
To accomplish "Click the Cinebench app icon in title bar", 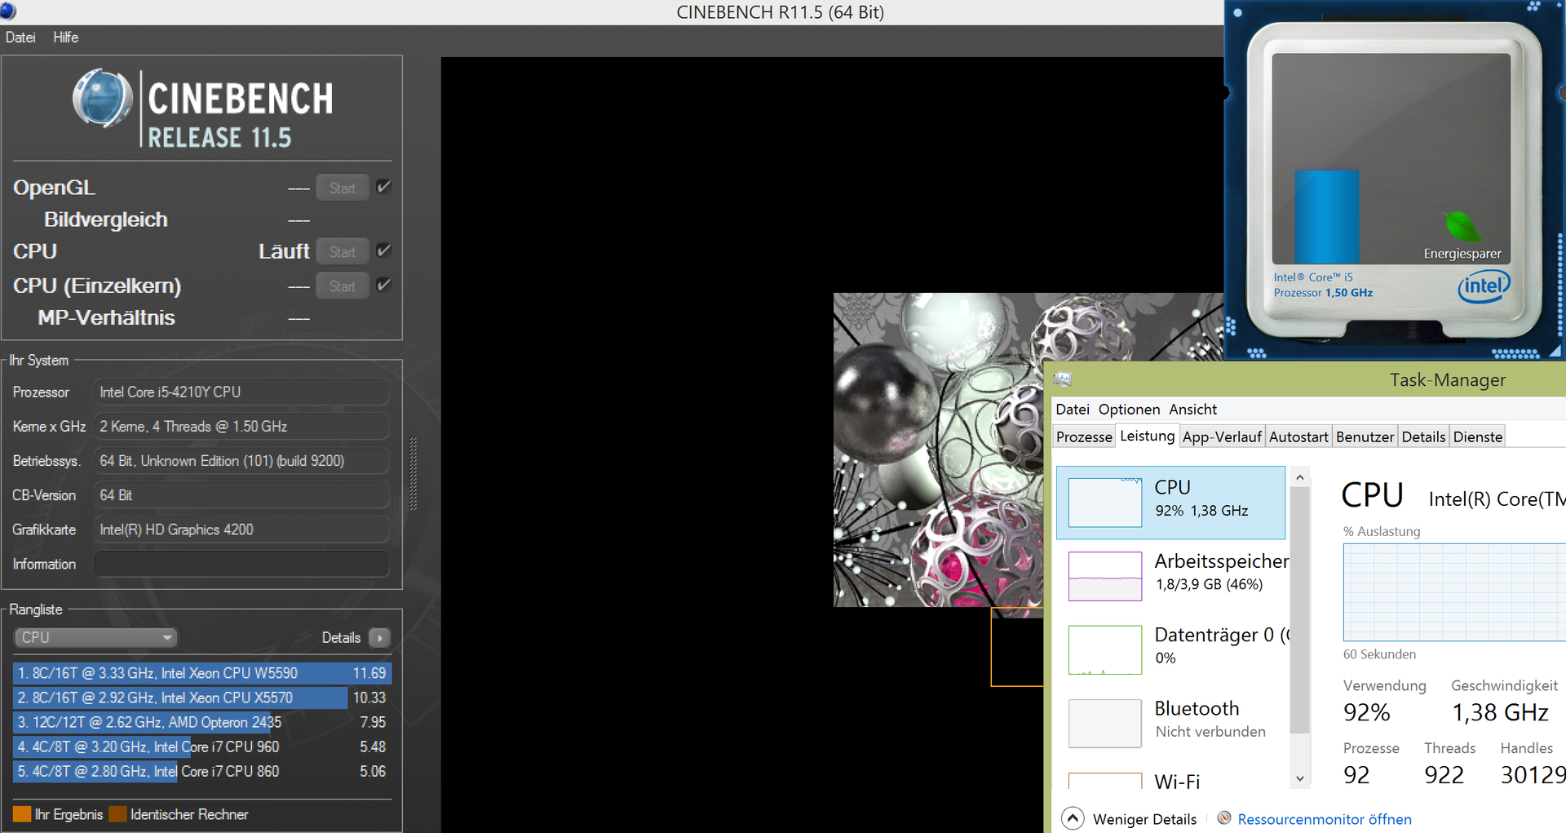I will pyautogui.click(x=7, y=11).
